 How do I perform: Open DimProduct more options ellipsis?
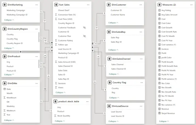tap(37, 57)
